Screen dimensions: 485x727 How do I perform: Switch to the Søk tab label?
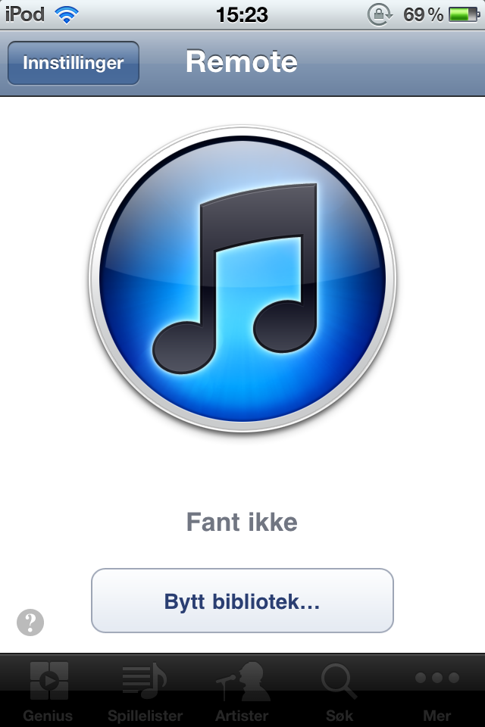pos(339,716)
